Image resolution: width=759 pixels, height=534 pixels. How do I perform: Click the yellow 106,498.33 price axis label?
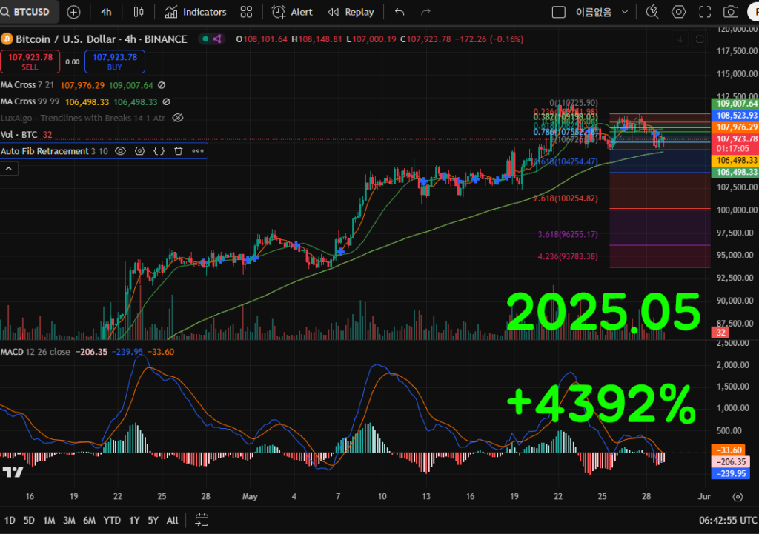coord(735,160)
